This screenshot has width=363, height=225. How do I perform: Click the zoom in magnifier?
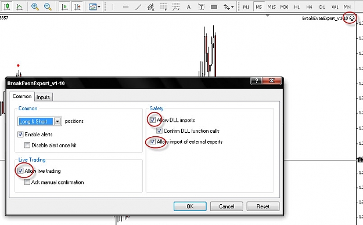click(35, 7)
